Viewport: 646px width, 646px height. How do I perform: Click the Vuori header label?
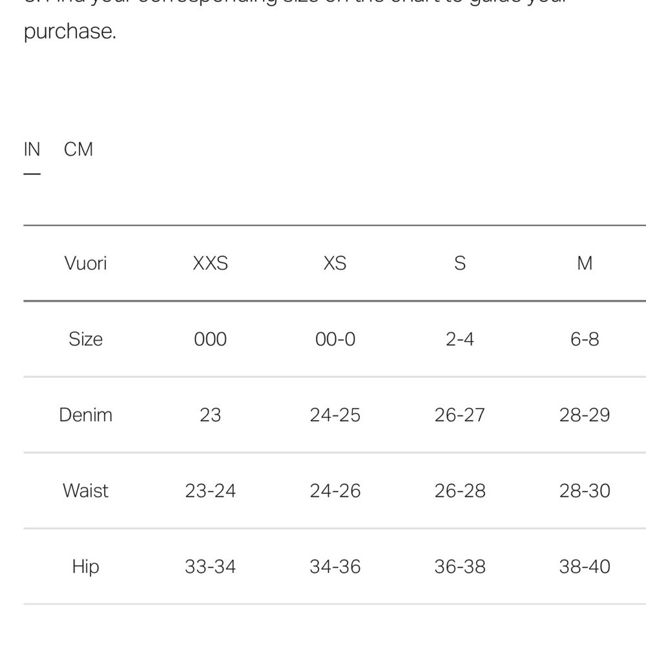[86, 264]
